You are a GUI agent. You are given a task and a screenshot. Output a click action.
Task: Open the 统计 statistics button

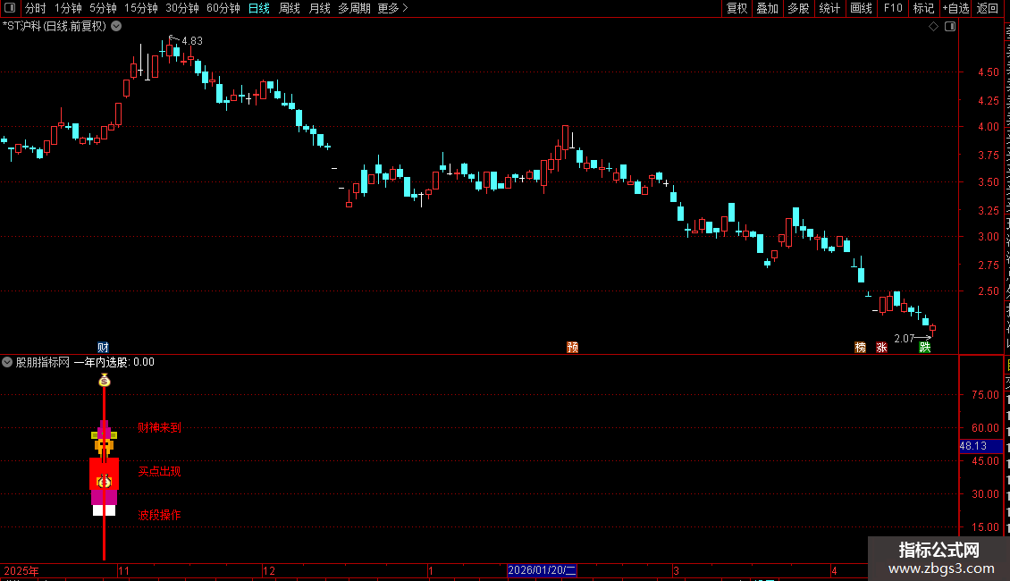(829, 8)
